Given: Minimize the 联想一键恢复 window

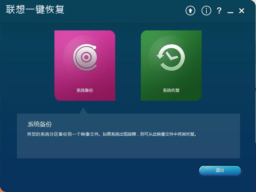Looking at the screenshot, I should (x=230, y=12).
